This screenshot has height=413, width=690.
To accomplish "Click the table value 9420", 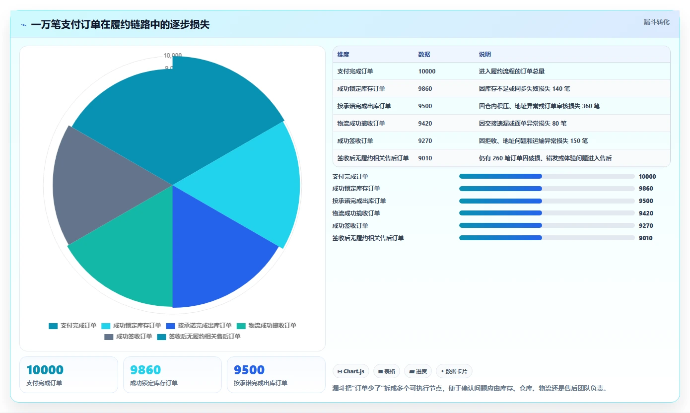I will (x=425, y=124).
